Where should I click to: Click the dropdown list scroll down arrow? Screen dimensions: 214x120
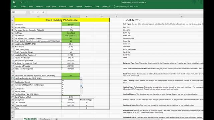tap(81, 94)
